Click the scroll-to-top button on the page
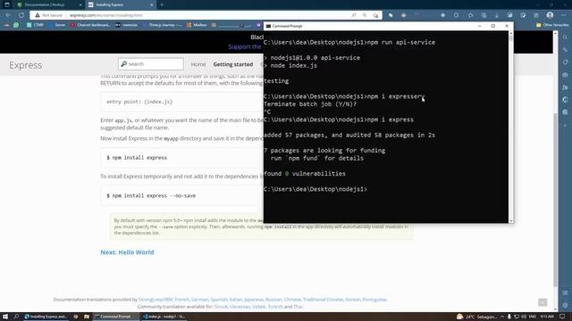Screen dimensions: 572x321 [543, 302]
